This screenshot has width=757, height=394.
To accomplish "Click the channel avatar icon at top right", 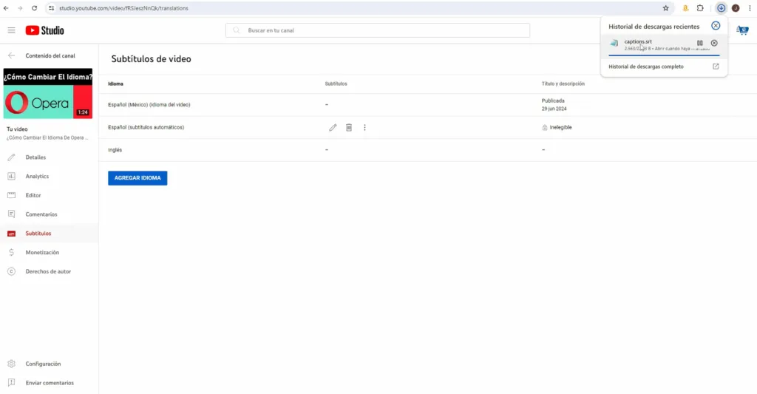I will 742,30.
